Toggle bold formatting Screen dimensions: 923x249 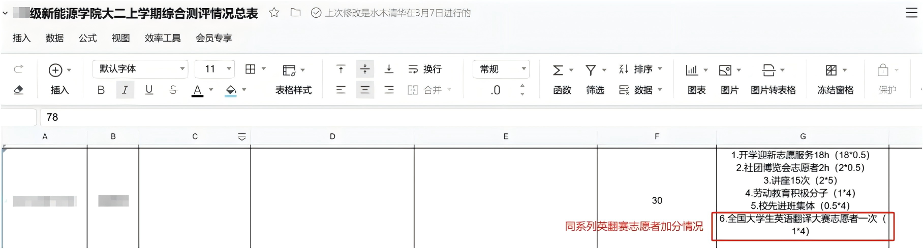coord(101,90)
